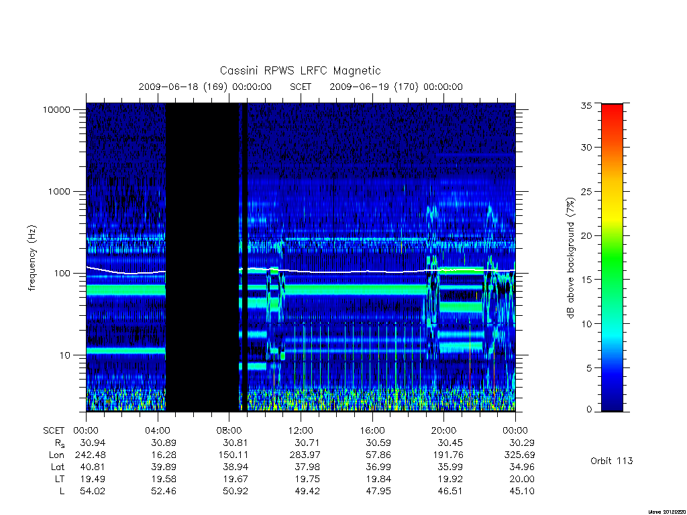Click the 15 value on the color bar
This screenshot has width=687, height=515.
point(586,280)
